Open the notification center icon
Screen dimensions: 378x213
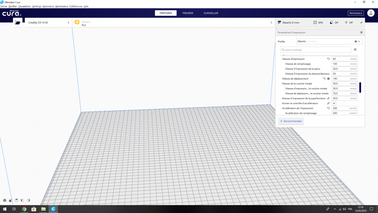[x=372, y=209]
